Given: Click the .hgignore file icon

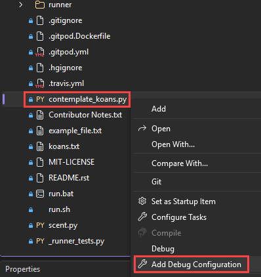Looking at the screenshot, I should (40, 68).
